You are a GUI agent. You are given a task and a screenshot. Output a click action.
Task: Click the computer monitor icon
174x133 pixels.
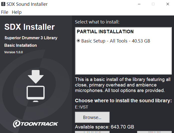pos(36,93)
